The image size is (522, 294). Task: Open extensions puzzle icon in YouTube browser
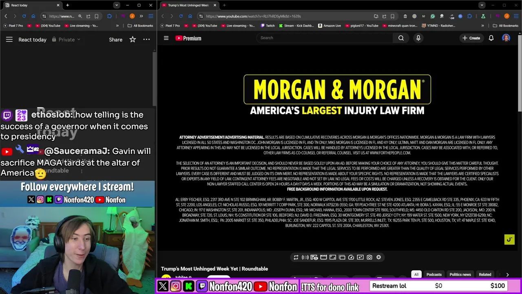pos(470,16)
